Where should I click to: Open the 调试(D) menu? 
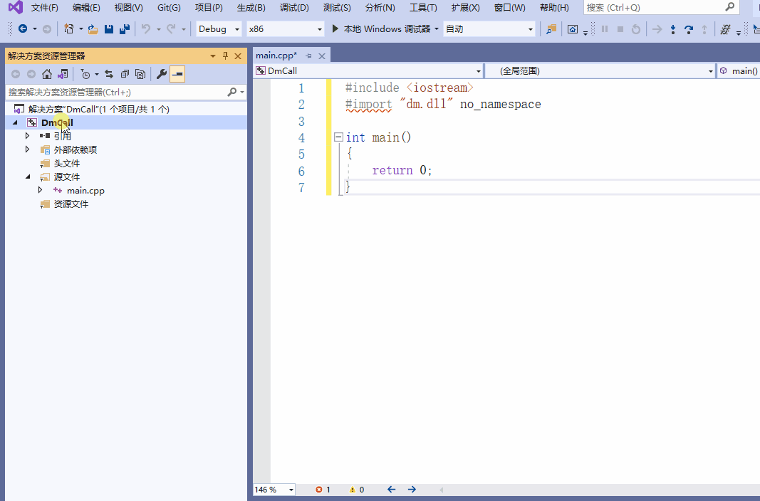(x=294, y=8)
